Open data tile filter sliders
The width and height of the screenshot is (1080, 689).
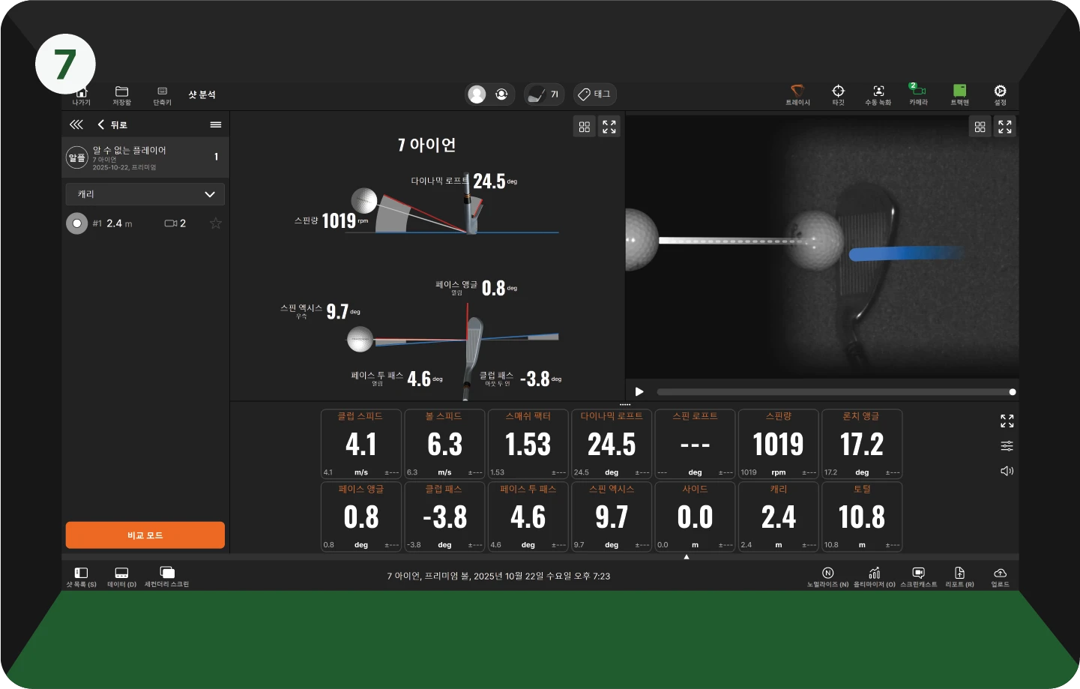point(1007,446)
